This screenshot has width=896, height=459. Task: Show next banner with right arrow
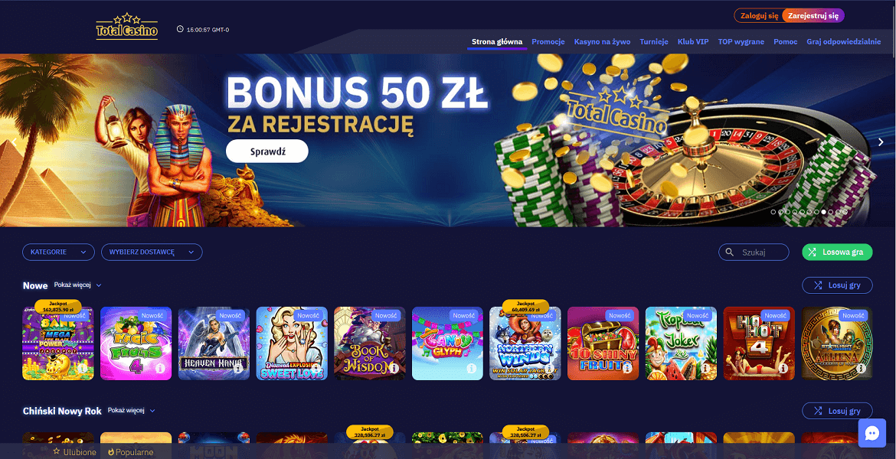point(881,142)
